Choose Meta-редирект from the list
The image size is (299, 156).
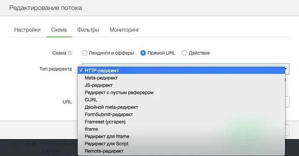(181, 78)
